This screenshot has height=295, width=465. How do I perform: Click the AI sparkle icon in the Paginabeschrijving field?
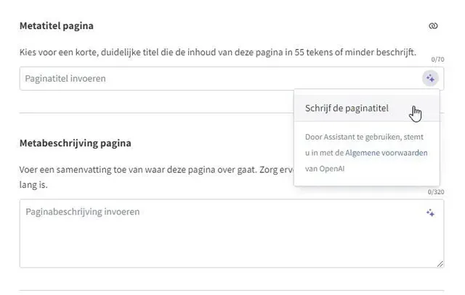[x=430, y=212]
